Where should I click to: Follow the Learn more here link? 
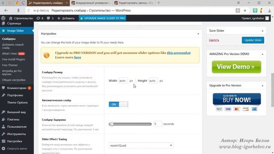pyautogui.click(x=77, y=57)
